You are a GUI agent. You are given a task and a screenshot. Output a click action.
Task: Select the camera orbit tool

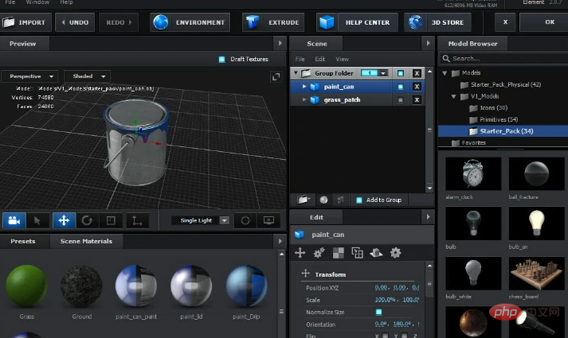click(14, 220)
